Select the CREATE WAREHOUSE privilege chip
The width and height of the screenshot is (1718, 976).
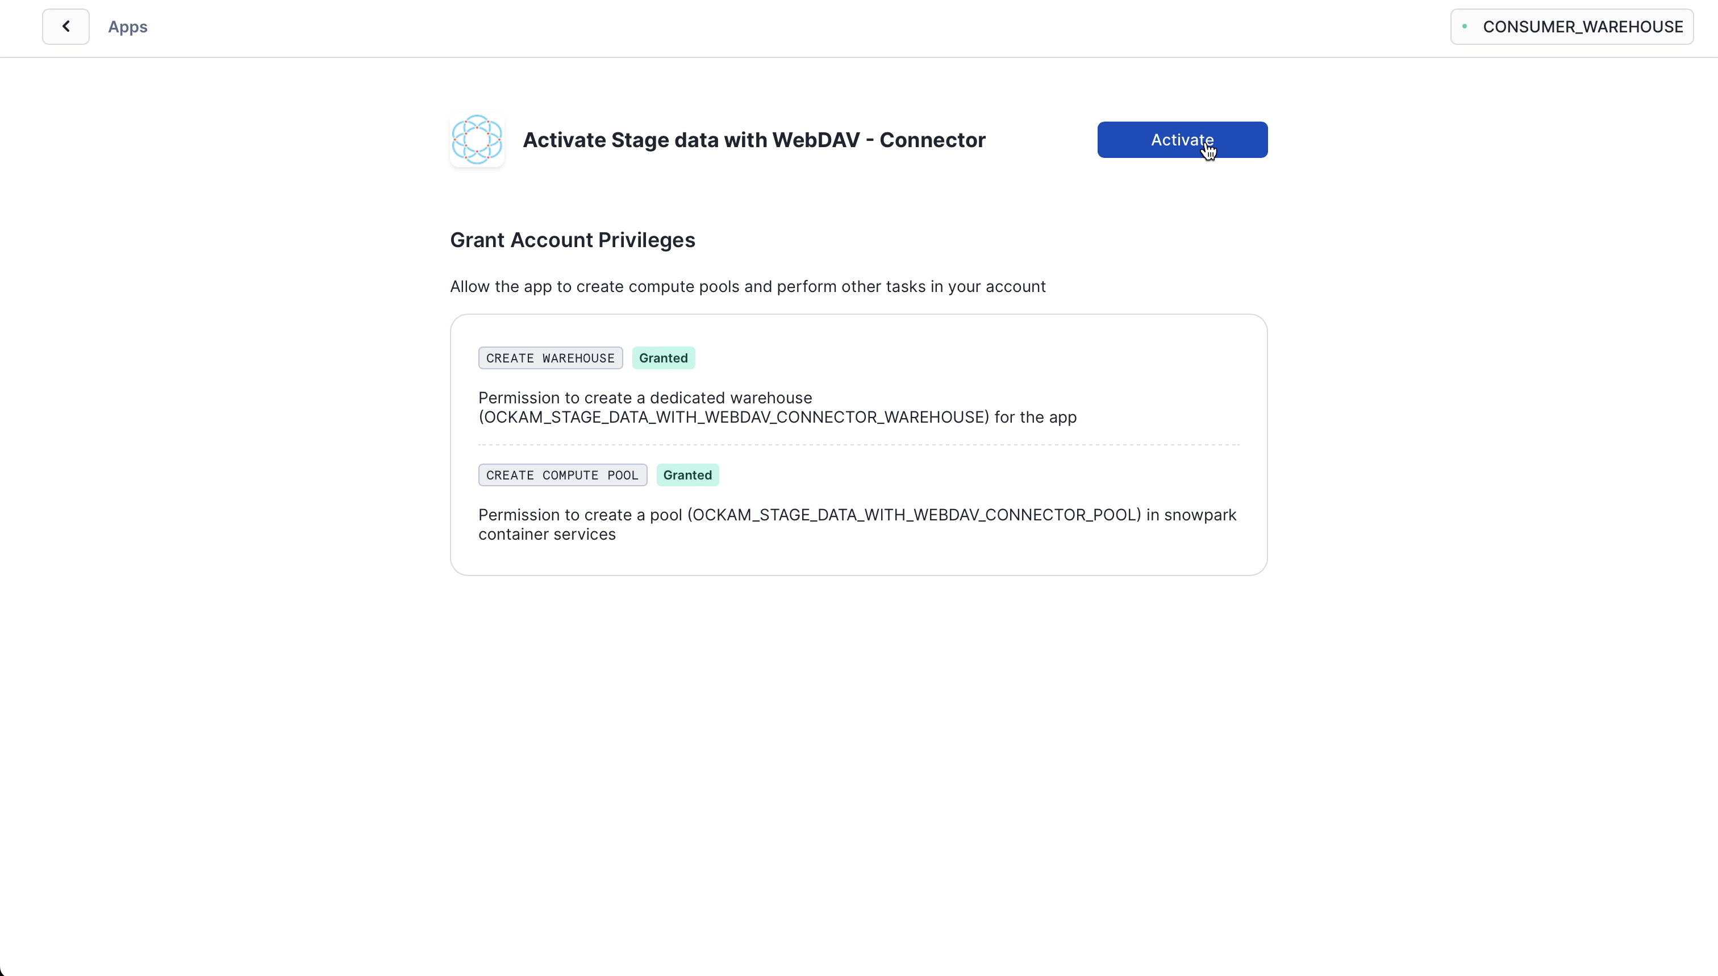pos(549,358)
